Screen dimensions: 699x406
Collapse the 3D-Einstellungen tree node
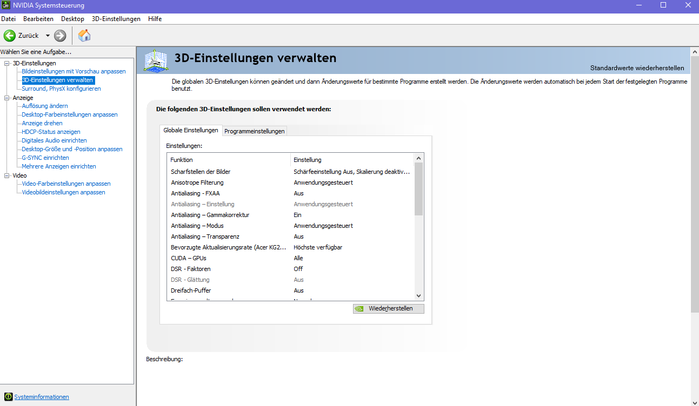7,63
